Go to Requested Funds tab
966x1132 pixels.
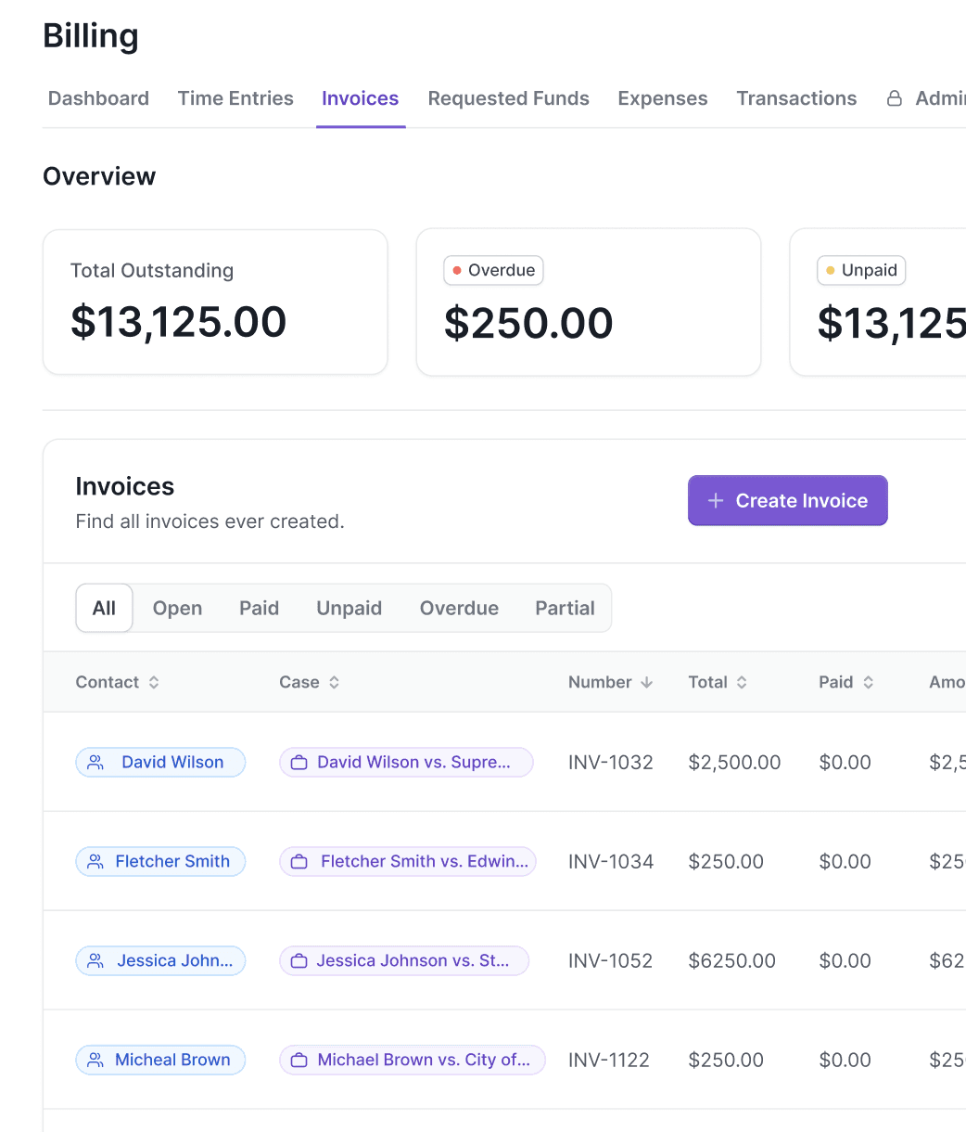click(509, 98)
